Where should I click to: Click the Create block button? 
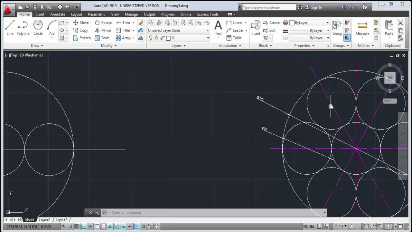tap(271, 23)
